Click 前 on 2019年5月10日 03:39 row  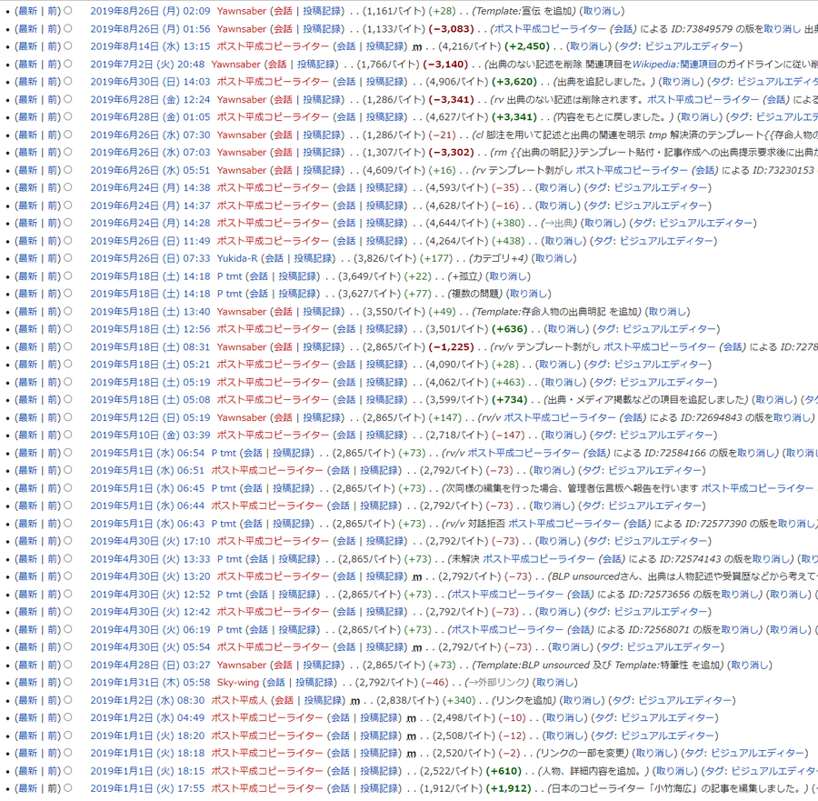coord(54,436)
